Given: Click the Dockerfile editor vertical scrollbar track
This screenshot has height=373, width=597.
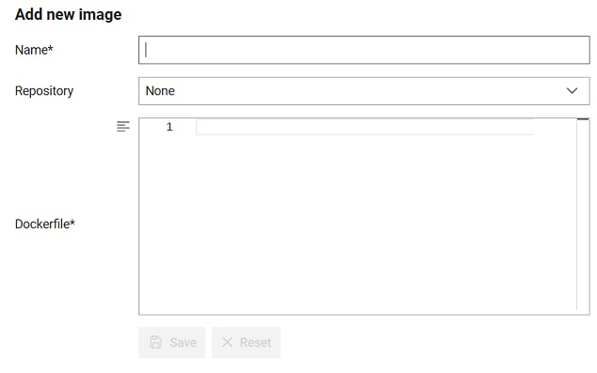Looking at the screenshot, I should pyautogui.click(x=583, y=216).
